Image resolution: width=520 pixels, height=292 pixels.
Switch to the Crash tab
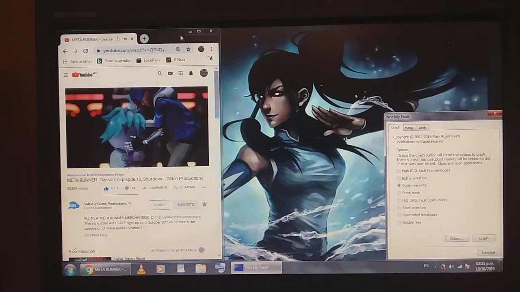point(395,127)
